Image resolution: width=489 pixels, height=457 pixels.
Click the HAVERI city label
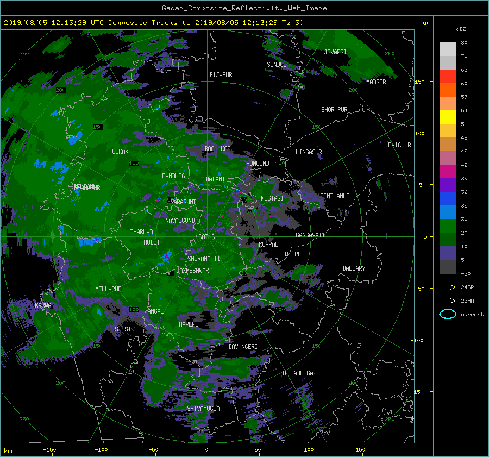click(189, 325)
